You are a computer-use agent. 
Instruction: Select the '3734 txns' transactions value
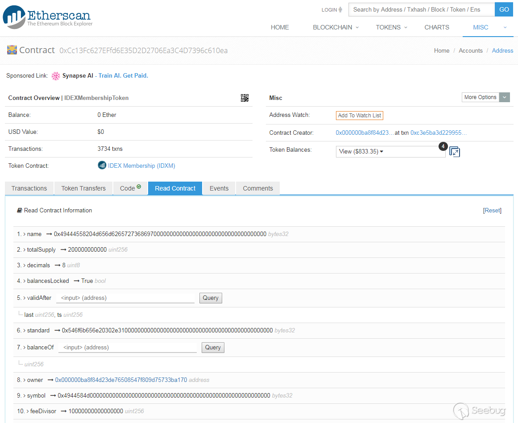tap(110, 149)
